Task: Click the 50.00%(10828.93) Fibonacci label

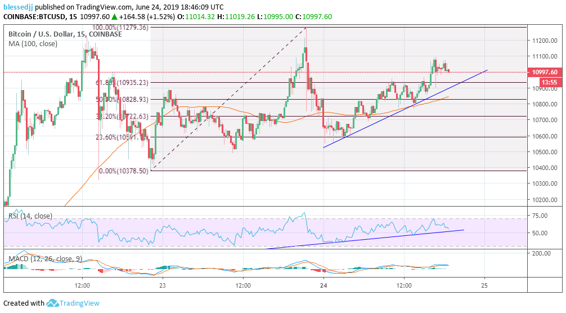Action: 122,99
